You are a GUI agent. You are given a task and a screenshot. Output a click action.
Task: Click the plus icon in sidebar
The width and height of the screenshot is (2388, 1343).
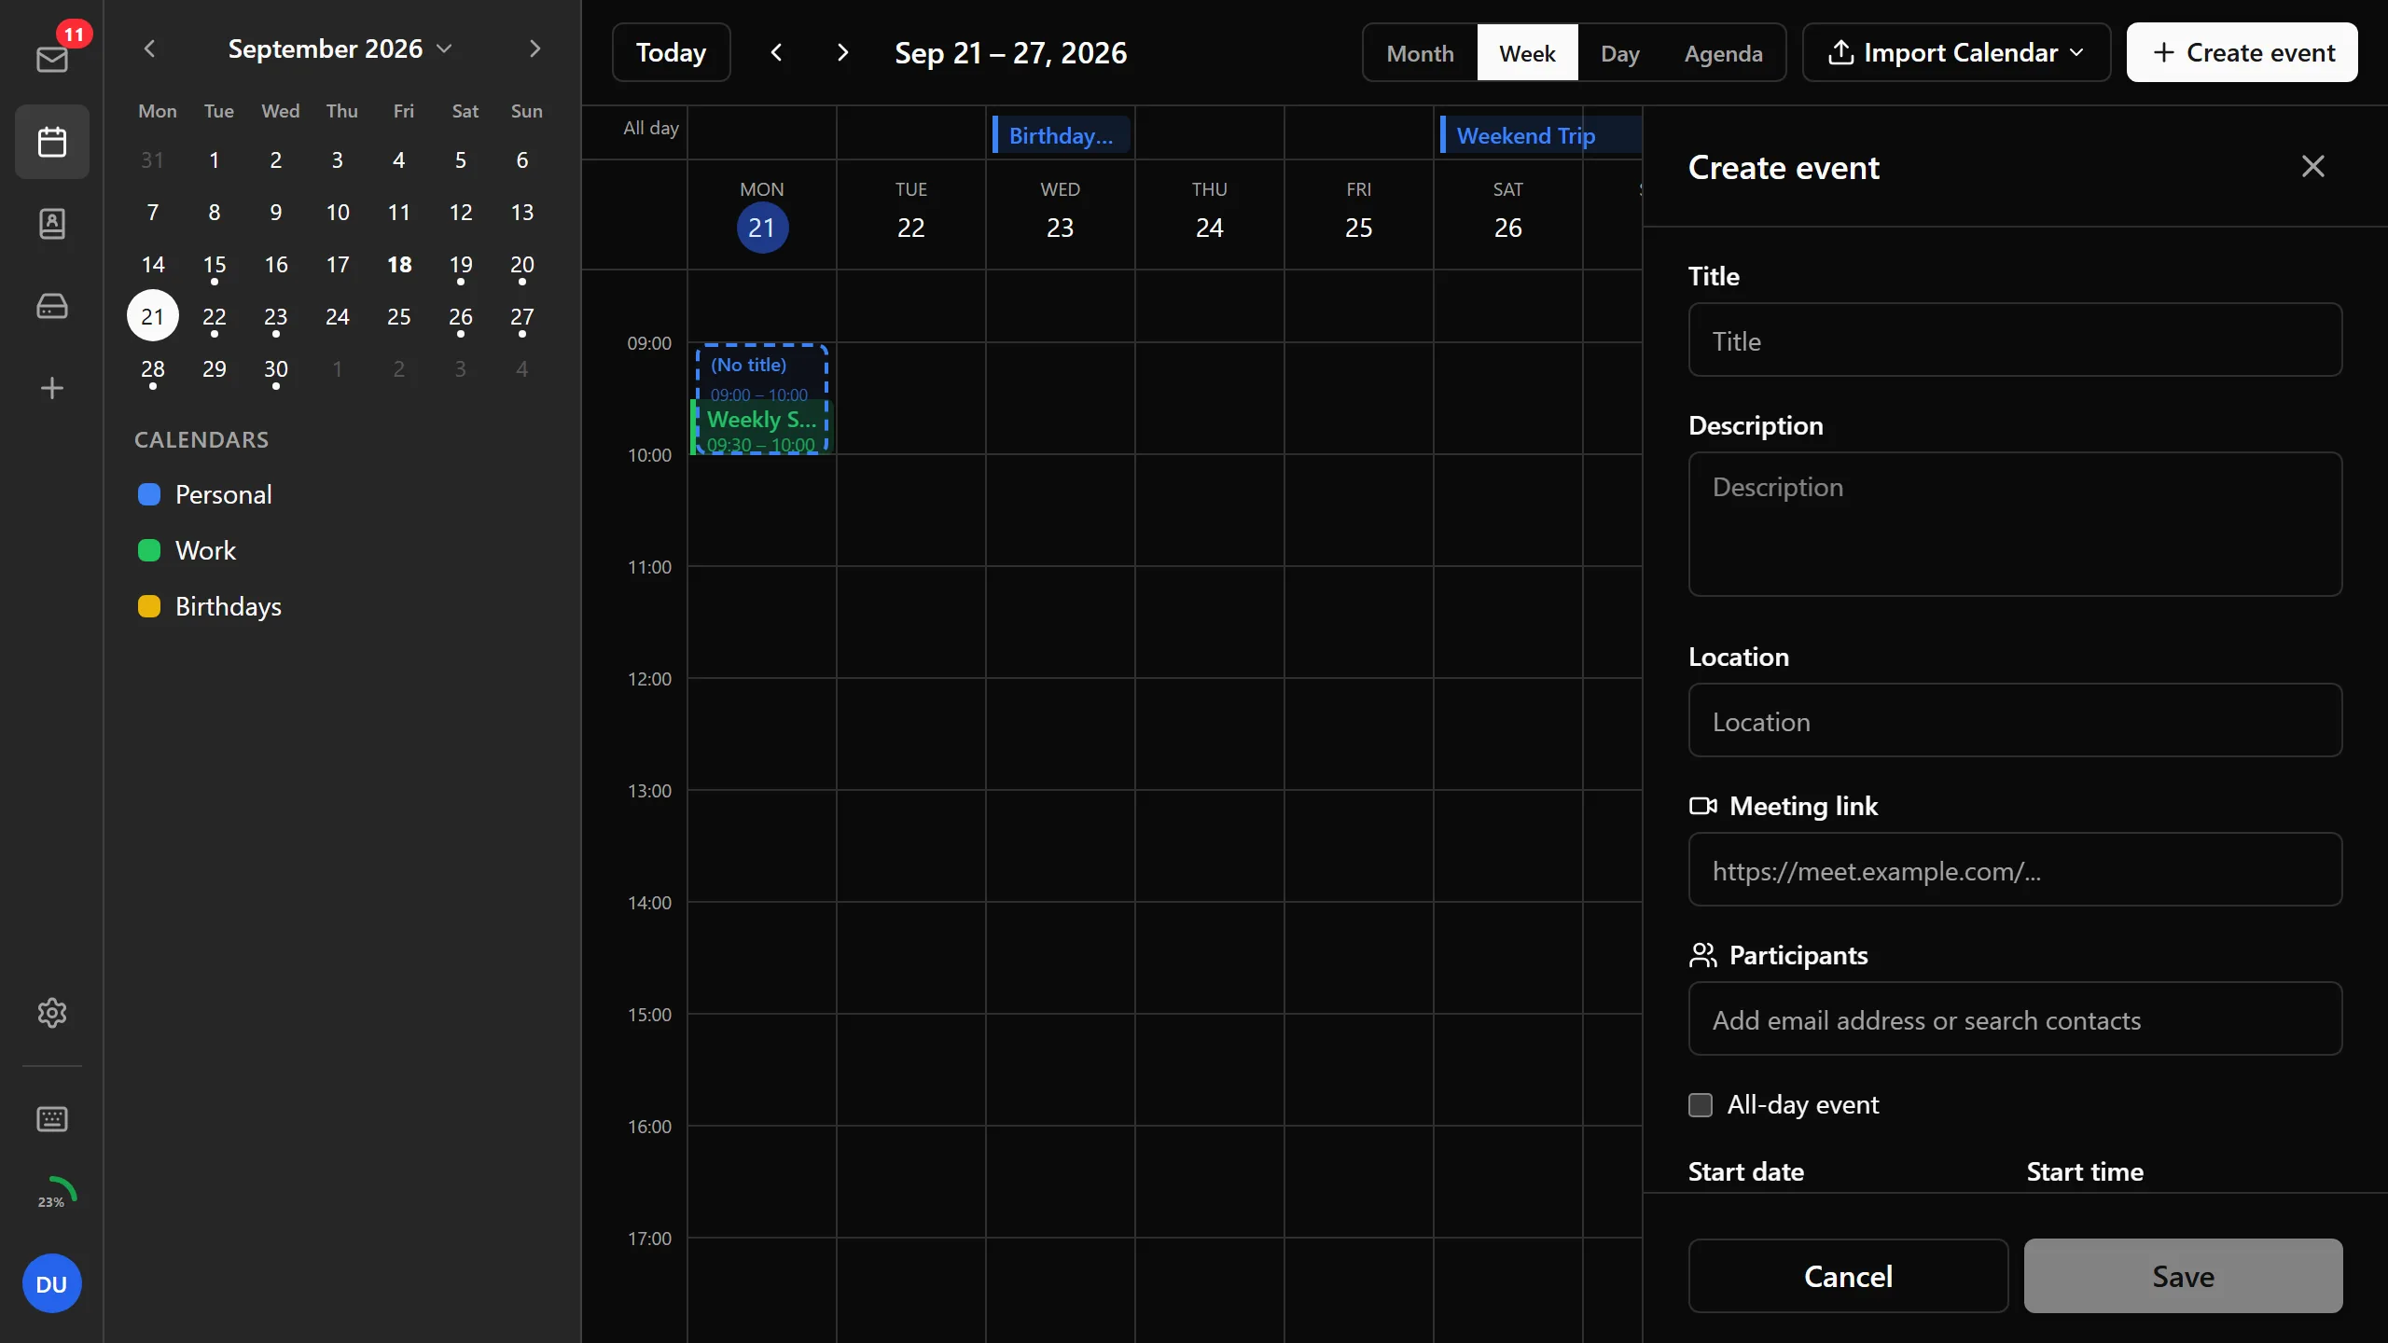(52, 388)
